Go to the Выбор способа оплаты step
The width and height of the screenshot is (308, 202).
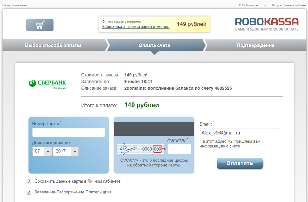[53, 45]
